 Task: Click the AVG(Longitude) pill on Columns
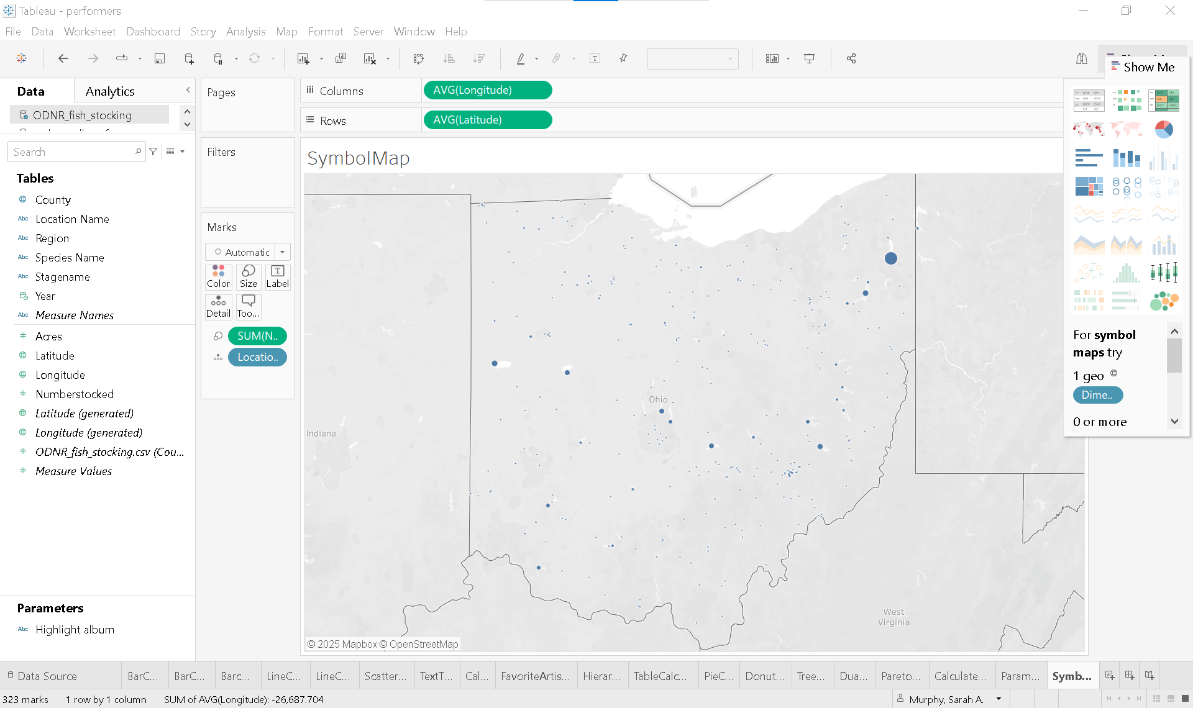487,90
